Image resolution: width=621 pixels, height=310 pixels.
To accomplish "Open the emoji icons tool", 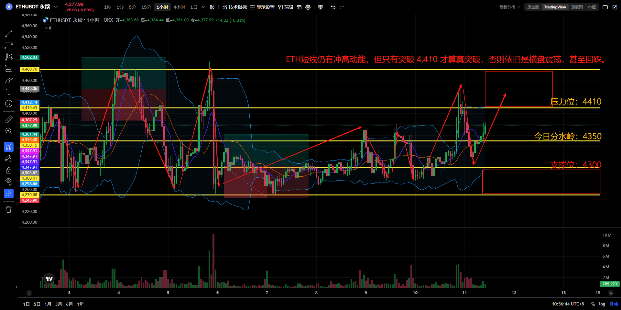I will click(9, 104).
